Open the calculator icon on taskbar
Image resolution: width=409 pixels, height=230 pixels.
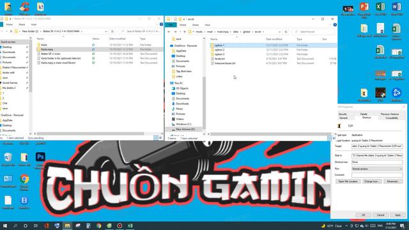click(88, 226)
